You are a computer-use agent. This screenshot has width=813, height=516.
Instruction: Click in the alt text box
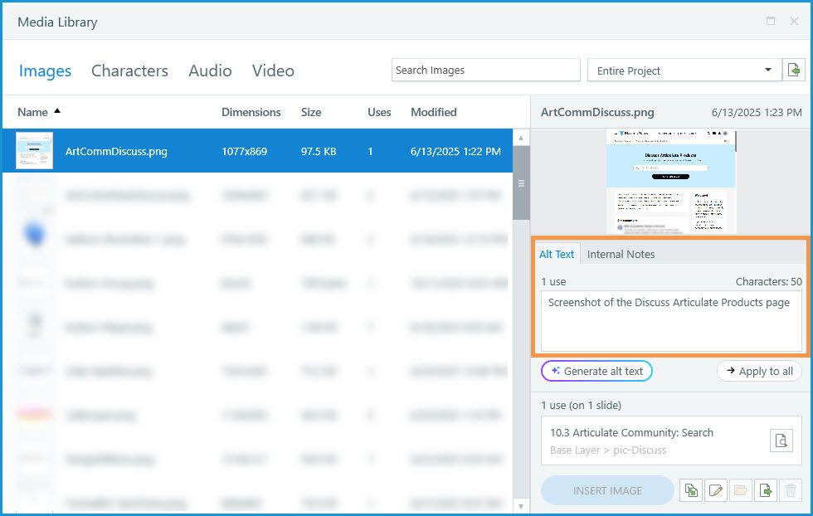(672, 322)
